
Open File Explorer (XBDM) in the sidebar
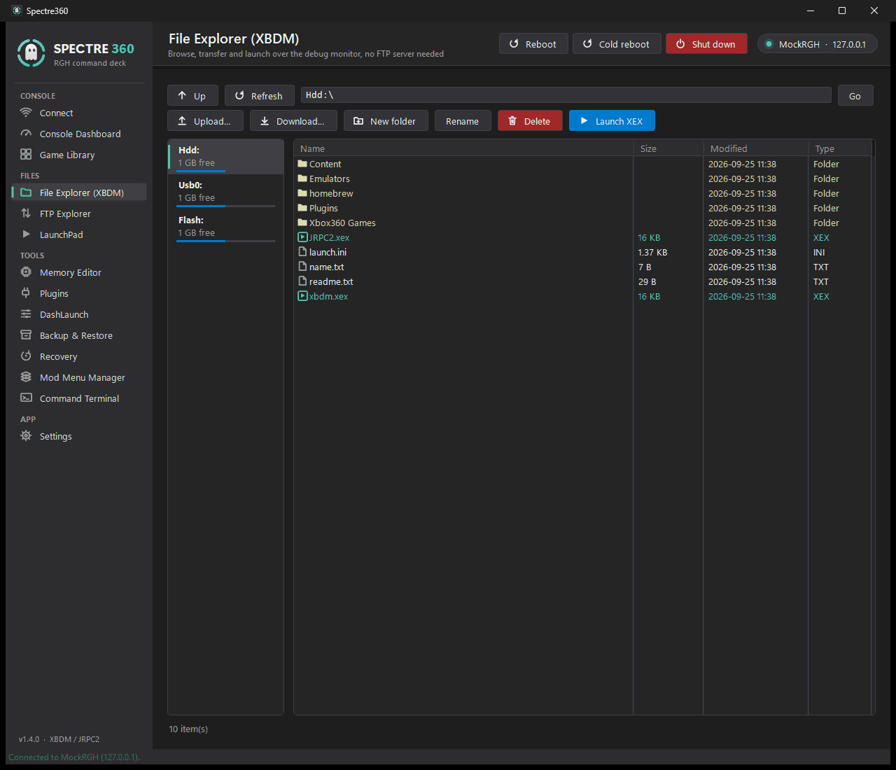[x=79, y=192]
